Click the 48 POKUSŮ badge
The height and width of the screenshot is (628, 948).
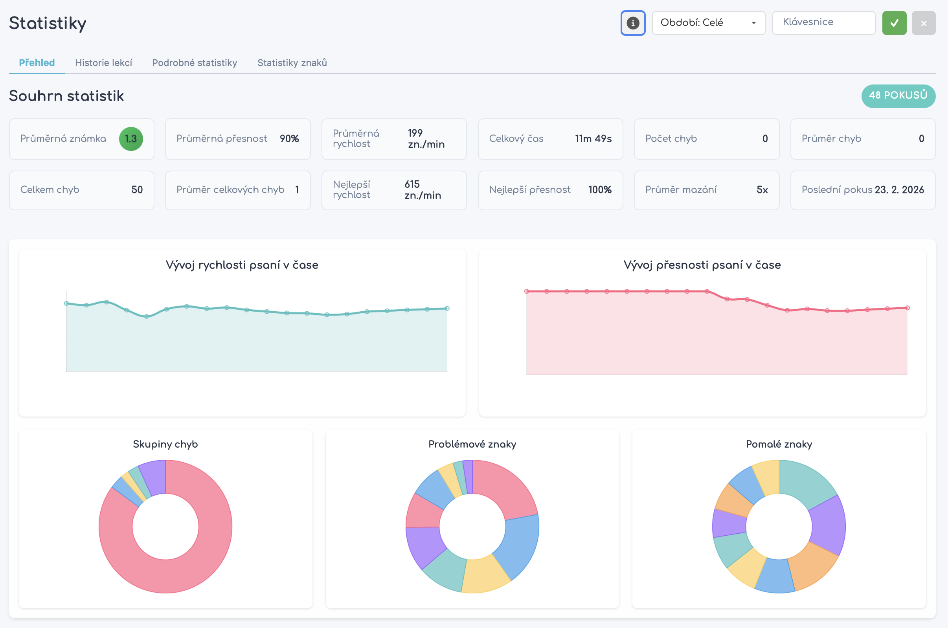tap(898, 96)
